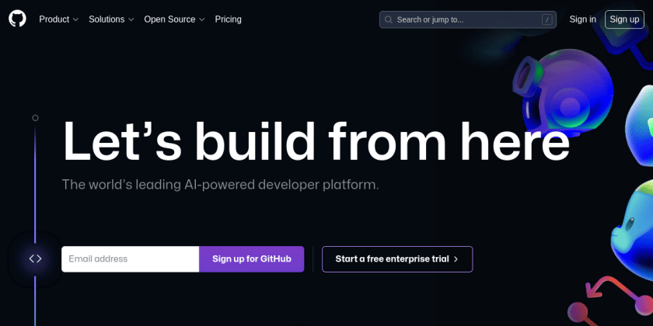Click the 'Let's build from here' headline

pyautogui.click(x=316, y=140)
